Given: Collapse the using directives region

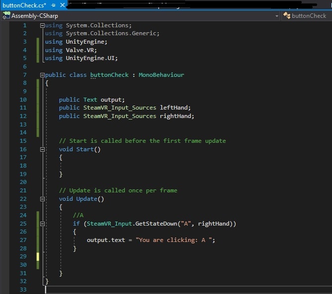Looking at the screenshot, I should [42, 25].
